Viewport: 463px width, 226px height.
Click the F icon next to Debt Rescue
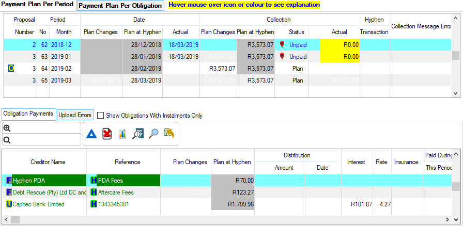click(9, 192)
